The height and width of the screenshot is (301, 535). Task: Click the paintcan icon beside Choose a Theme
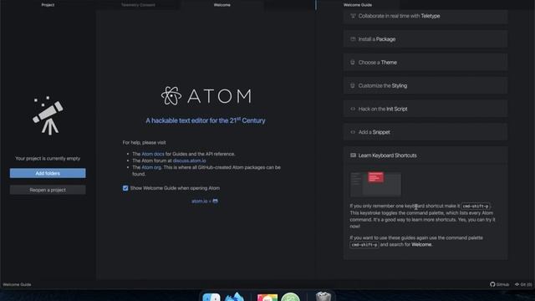click(353, 63)
